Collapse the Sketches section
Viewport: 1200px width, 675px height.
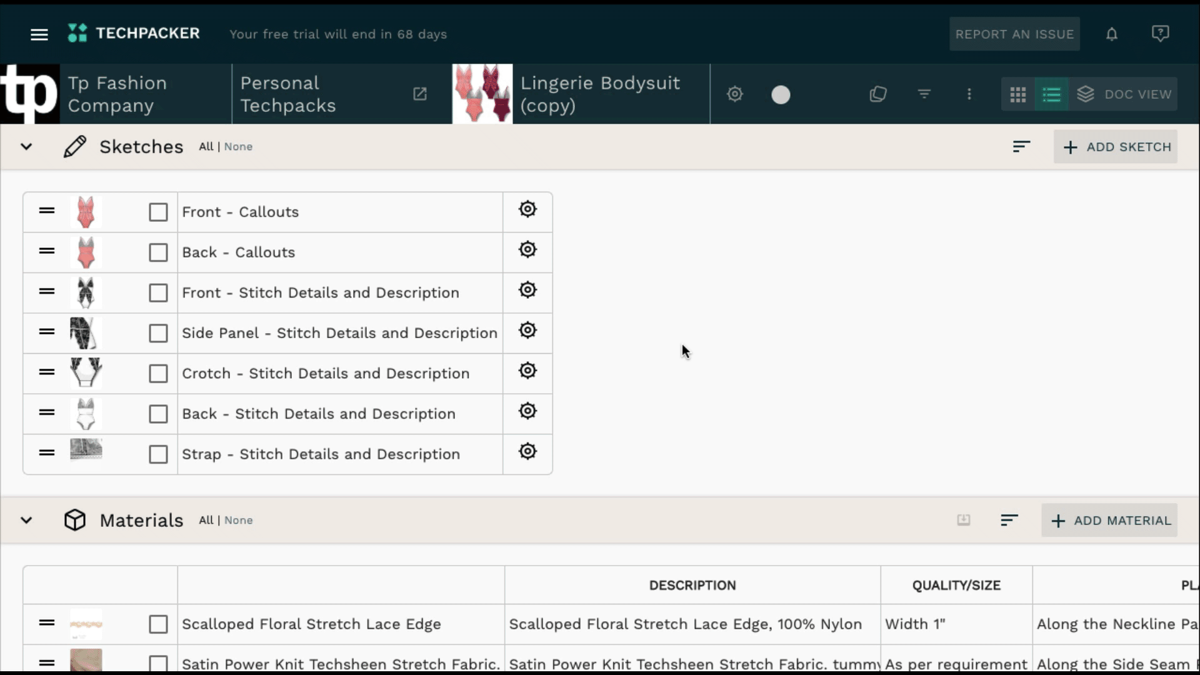point(26,147)
